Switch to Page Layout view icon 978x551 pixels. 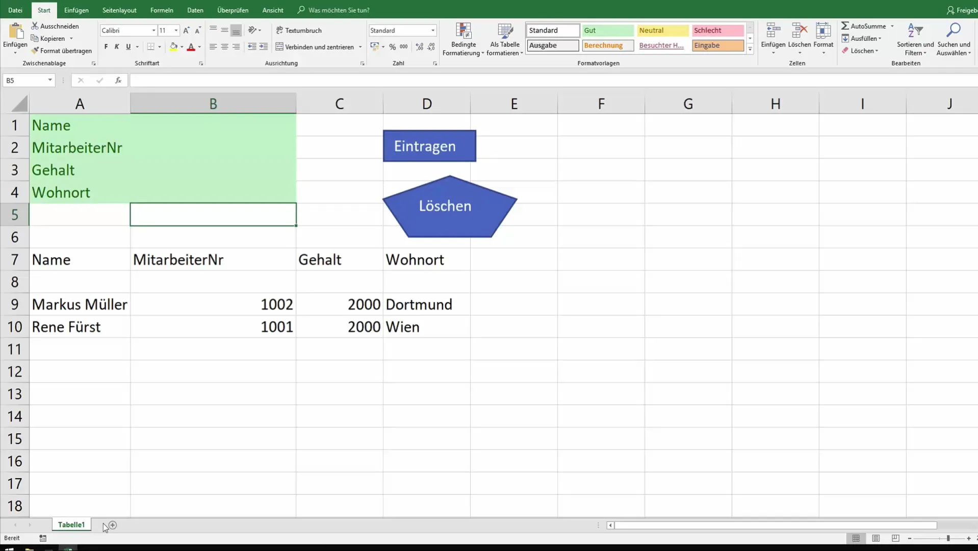pyautogui.click(x=876, y=538)
